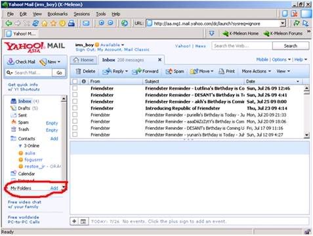Open the Bookmarks menu

(58, 14)
